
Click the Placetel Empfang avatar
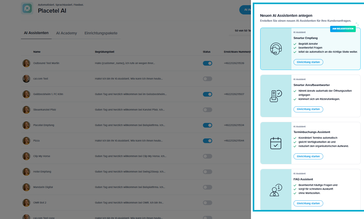[x=26, y=125]
